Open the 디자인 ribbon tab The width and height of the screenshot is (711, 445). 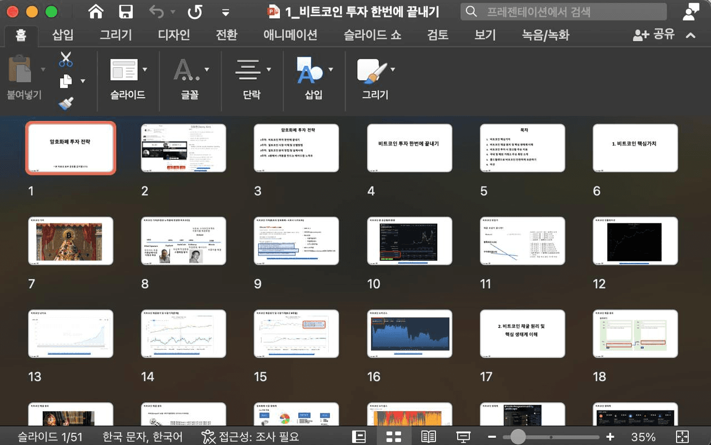point(174,35)
